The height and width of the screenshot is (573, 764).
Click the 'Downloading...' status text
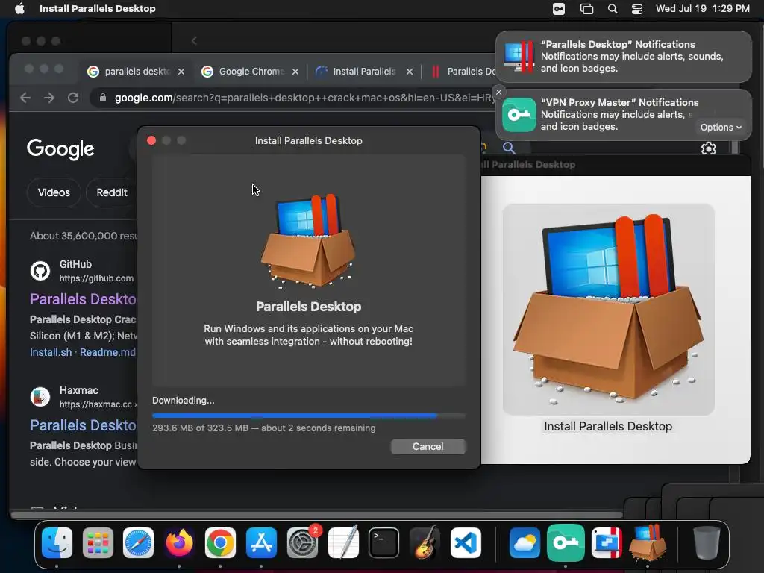(x=184, y=401)
